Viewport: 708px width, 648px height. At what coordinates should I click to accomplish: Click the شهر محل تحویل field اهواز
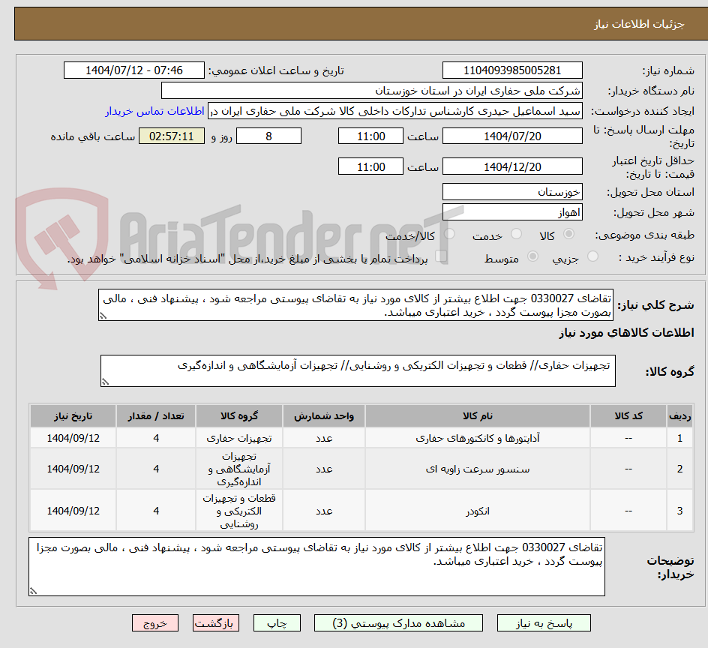512,212
